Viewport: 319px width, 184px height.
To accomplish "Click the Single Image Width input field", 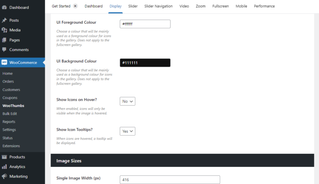I will 170,180.
